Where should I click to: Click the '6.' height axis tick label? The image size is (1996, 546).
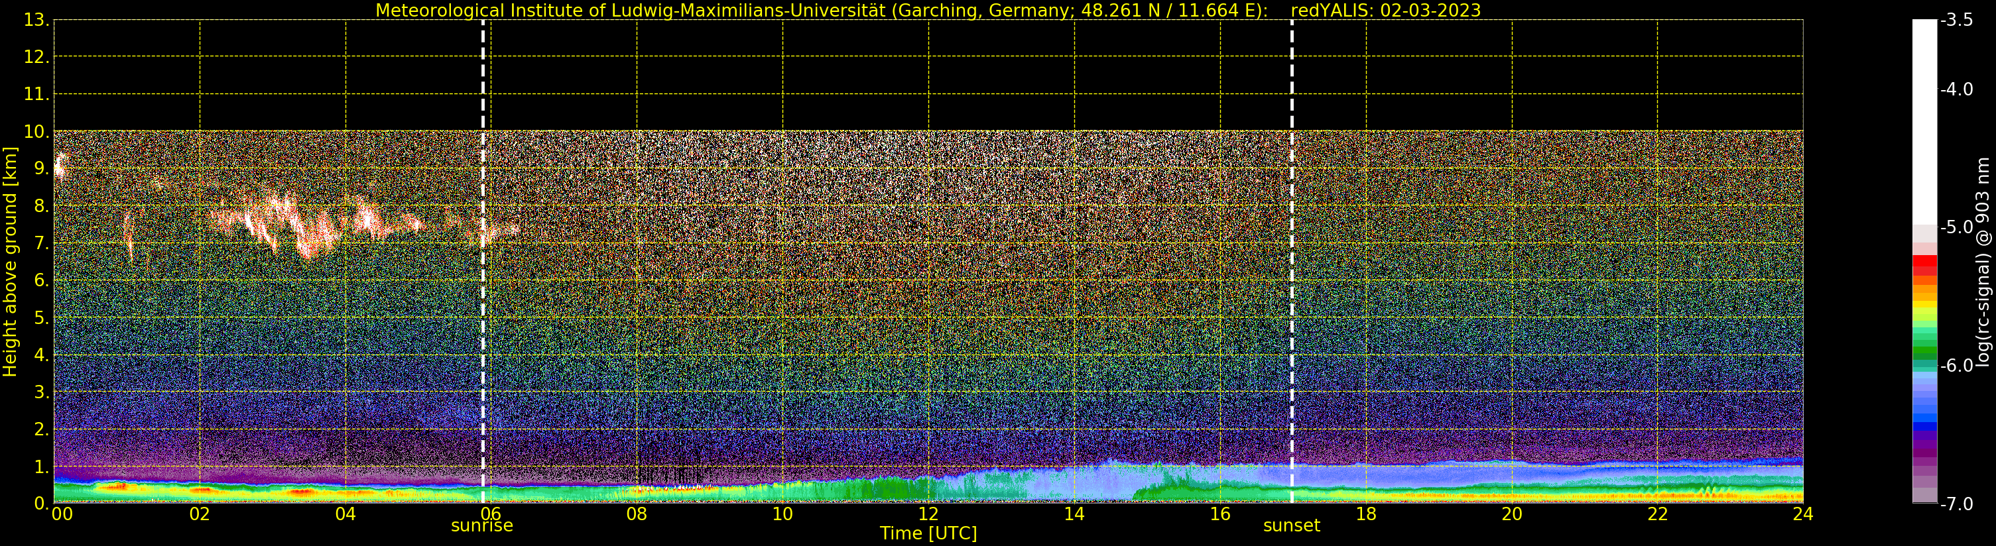[x=41, y=281]
